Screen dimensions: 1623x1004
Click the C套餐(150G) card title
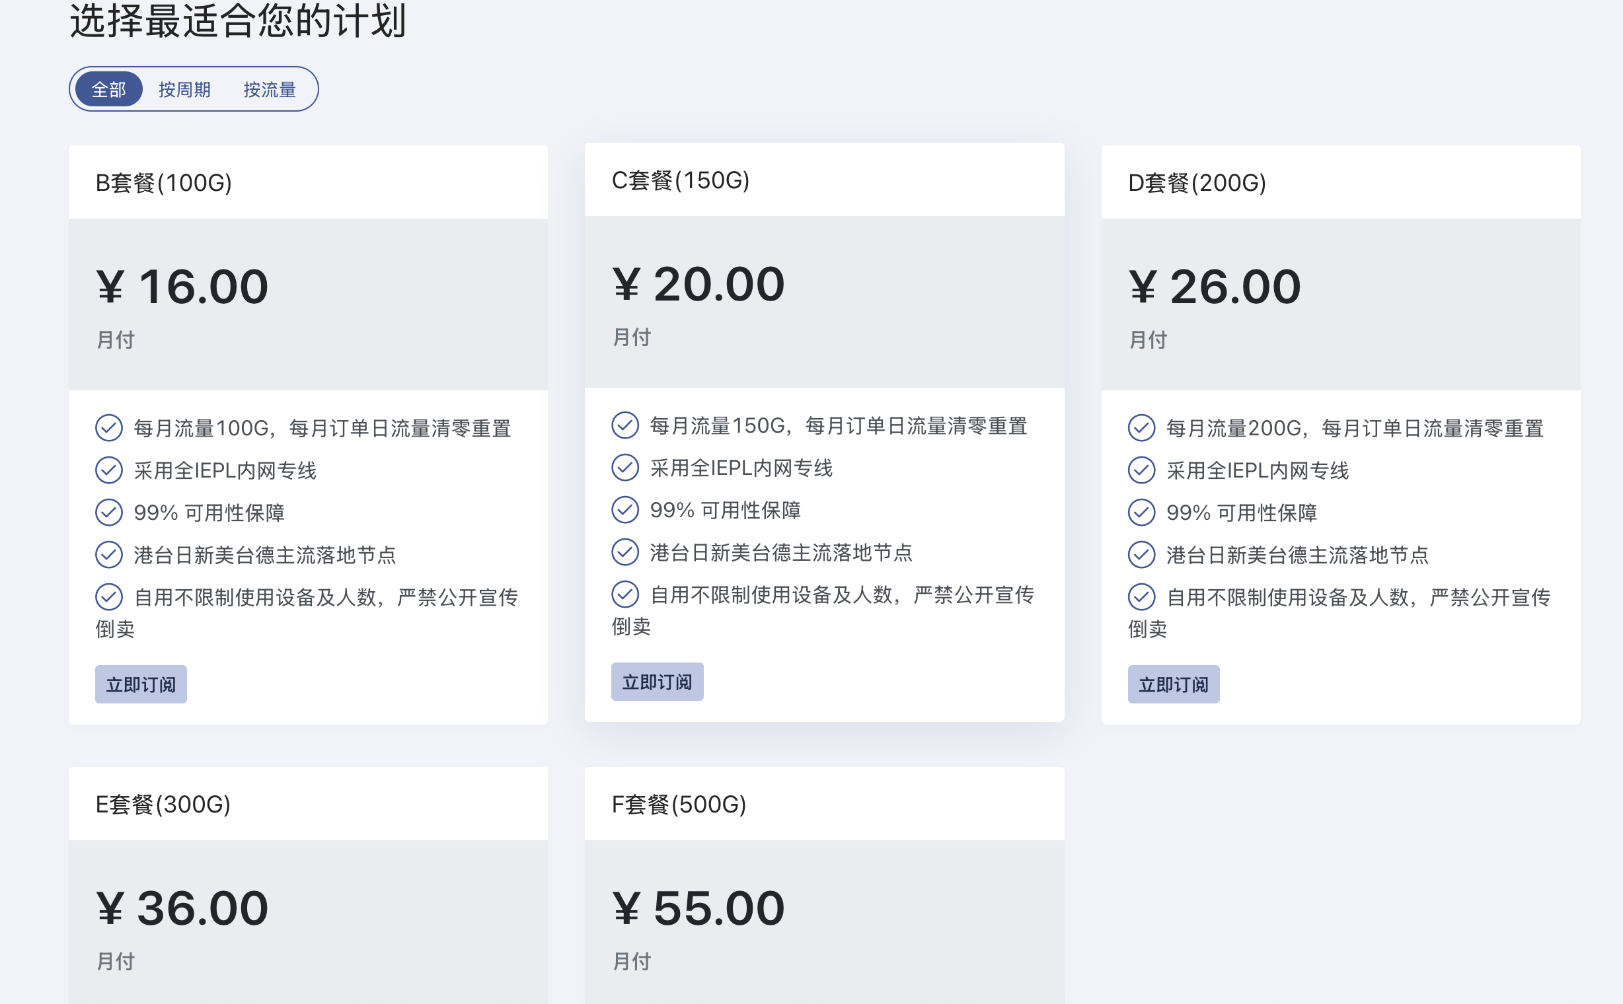click(x=679, y=180)
